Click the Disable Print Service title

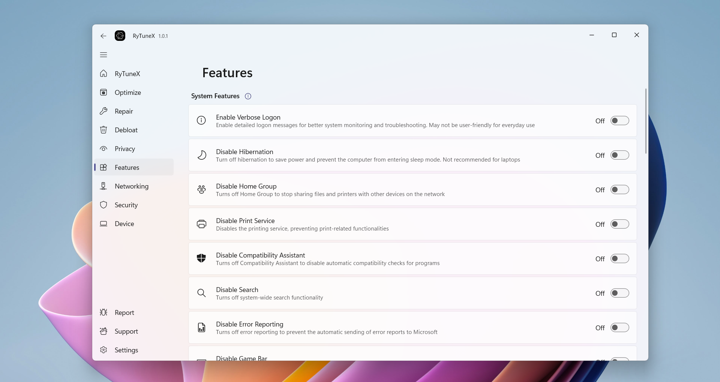tap(245, 221)
